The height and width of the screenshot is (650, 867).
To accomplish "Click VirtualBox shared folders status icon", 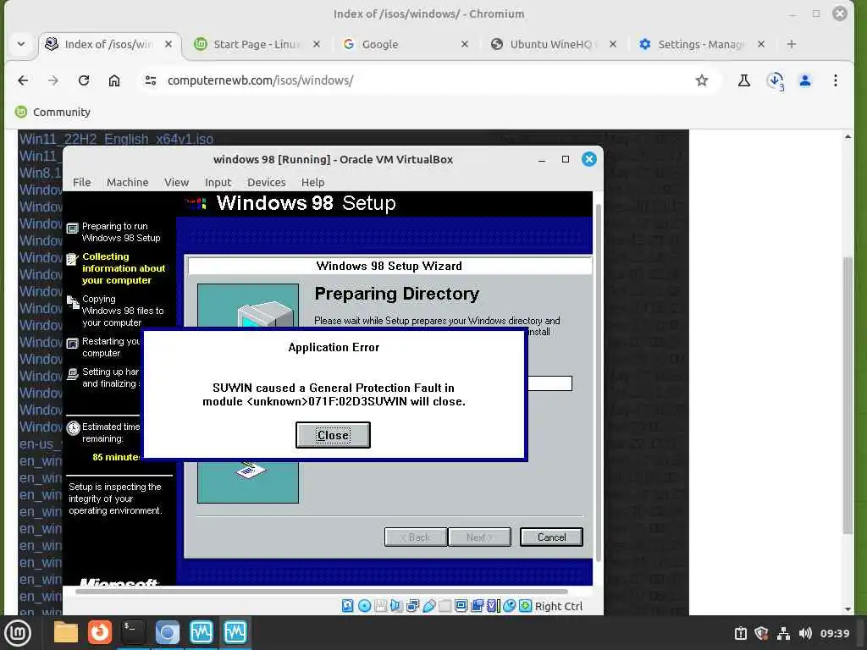I will [x=445, y=606].
